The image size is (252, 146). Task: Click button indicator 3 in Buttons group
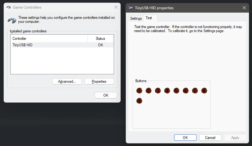[158, 91]
